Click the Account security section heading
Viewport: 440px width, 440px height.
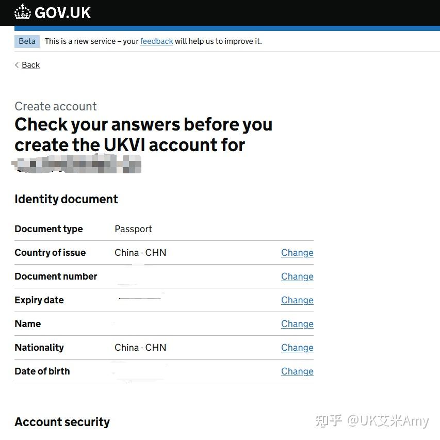click(x=62, y=422)
